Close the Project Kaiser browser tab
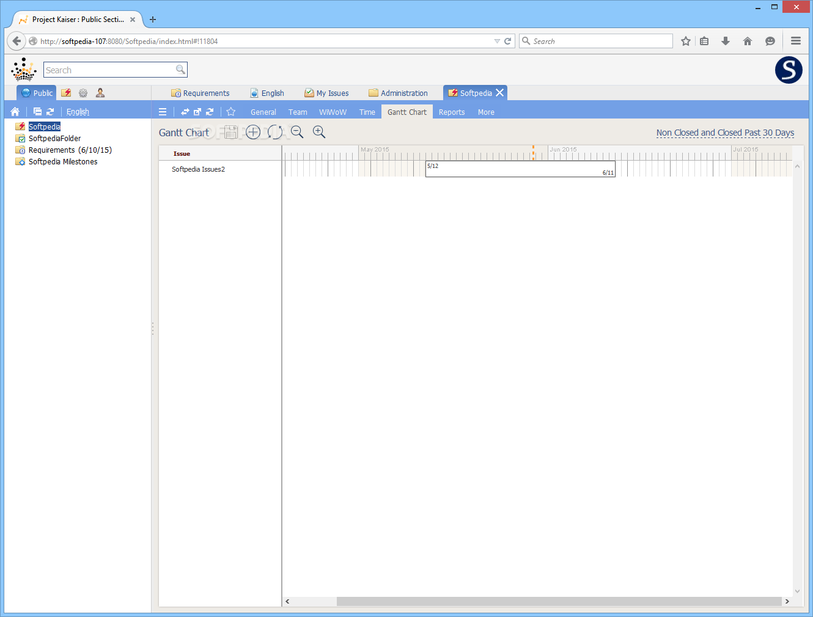 [133, 20]
